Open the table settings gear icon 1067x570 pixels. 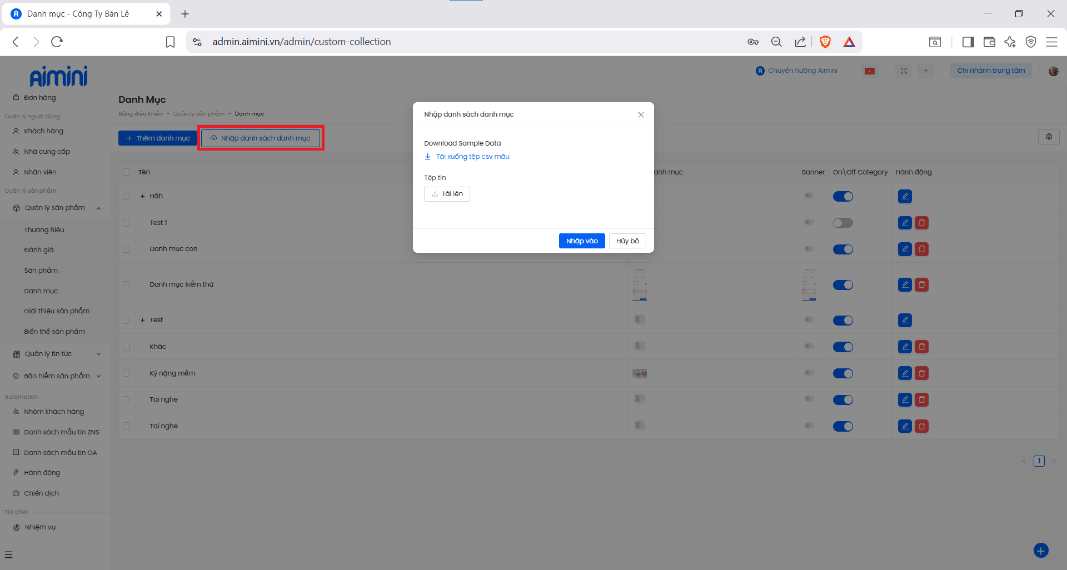click(x=1049, y=137)
